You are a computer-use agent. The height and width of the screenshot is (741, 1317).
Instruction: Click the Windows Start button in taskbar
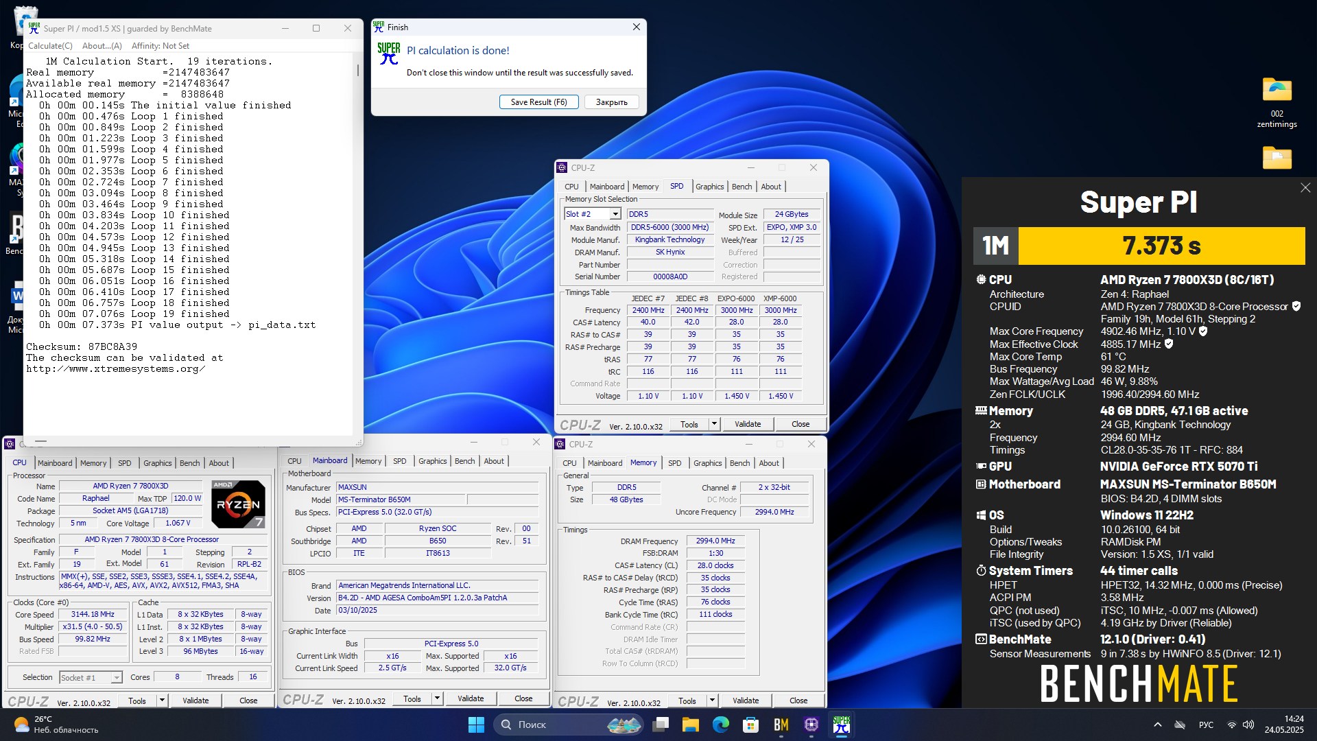tap(476, 725)
